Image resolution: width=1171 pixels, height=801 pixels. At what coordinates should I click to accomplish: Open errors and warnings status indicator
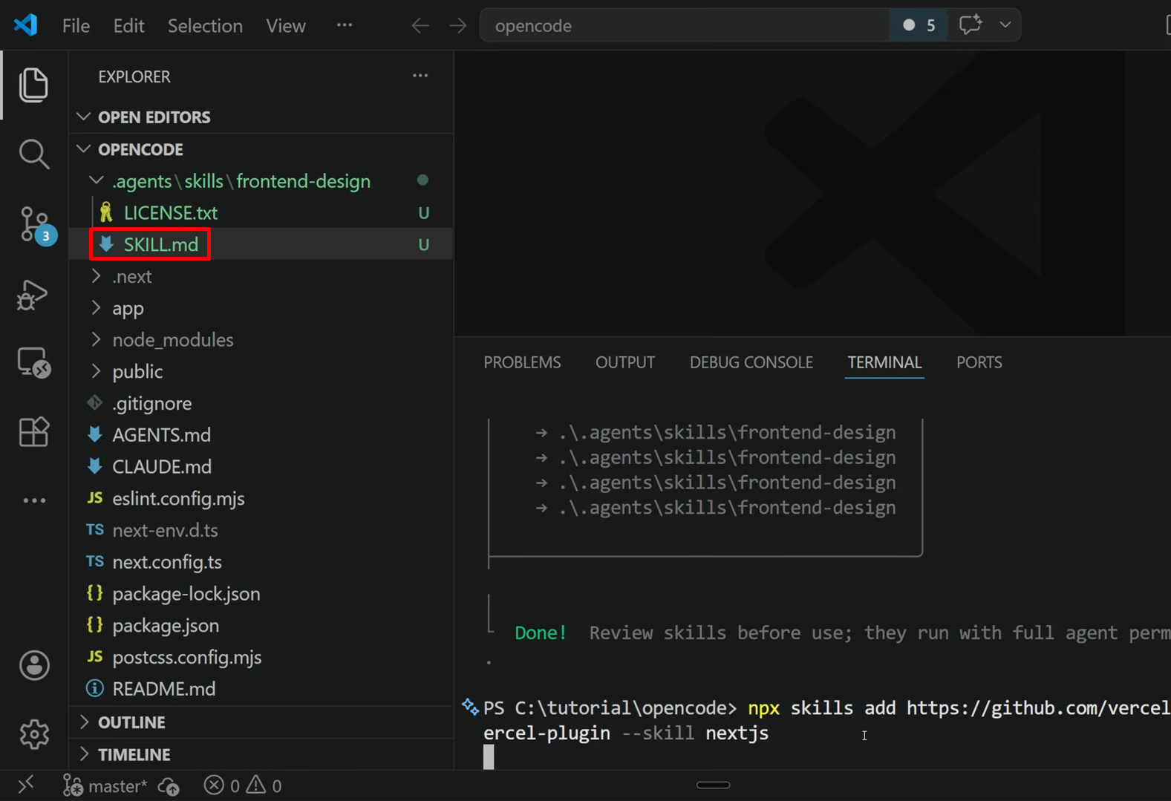pyautogui.click(x=243, y=785)
